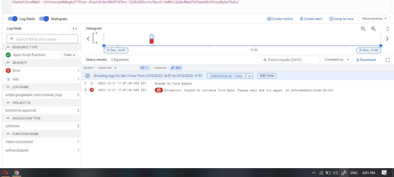Click the Create alert link

pyautogui.click(x=311, y=19)
